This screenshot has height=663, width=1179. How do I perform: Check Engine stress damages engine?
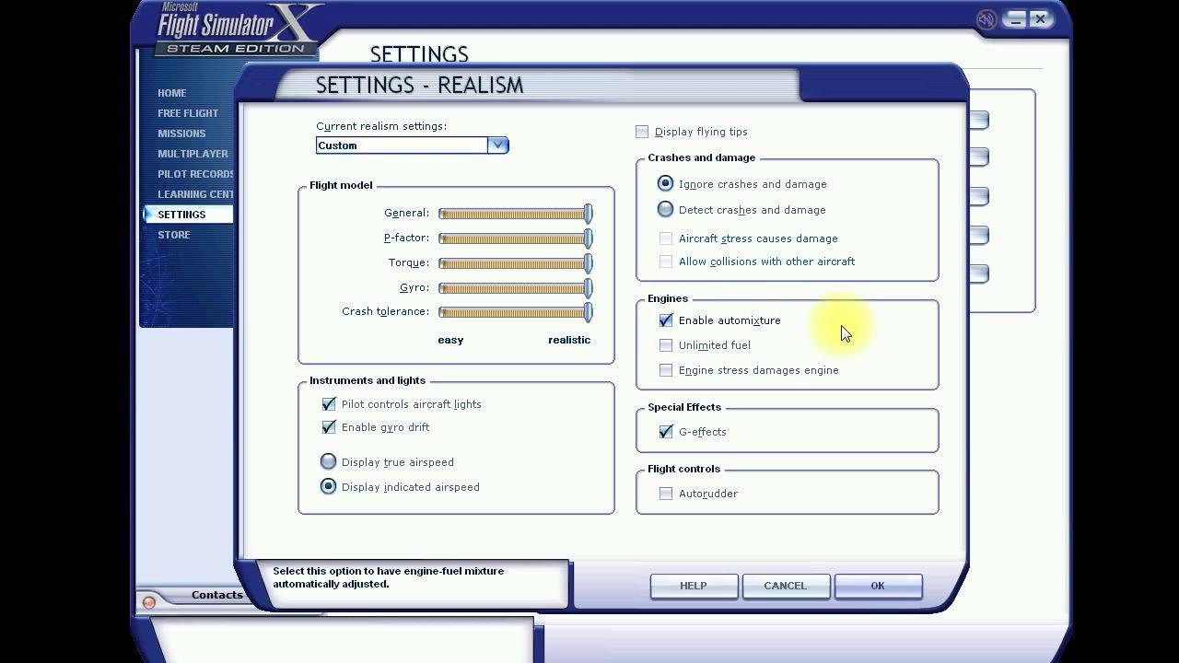point(666,370)
